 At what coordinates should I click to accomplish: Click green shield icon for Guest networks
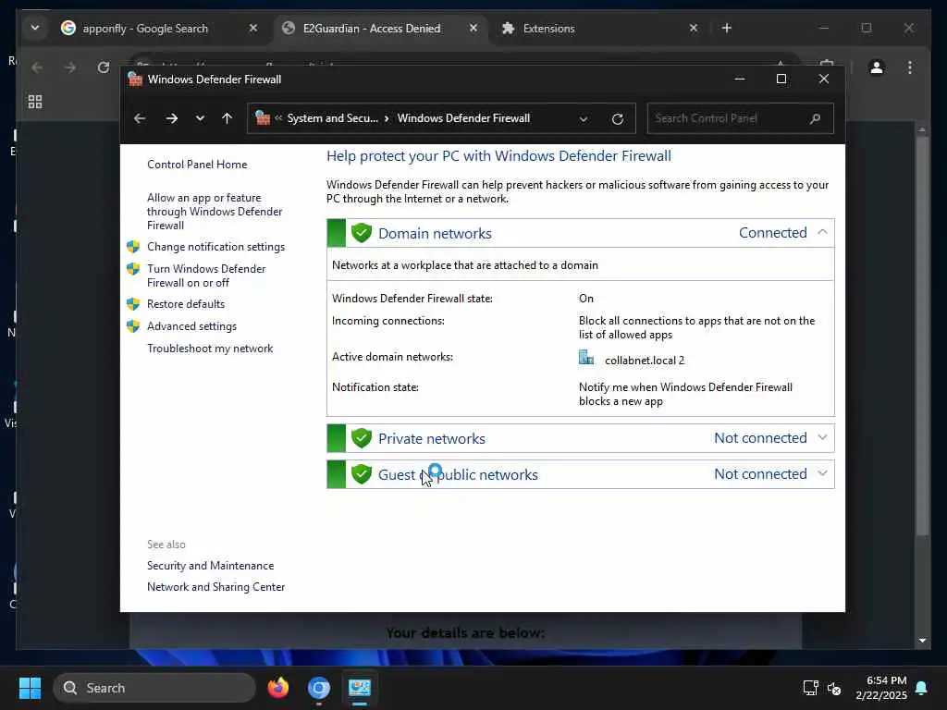pyautogui.click(x=362, y=474)
